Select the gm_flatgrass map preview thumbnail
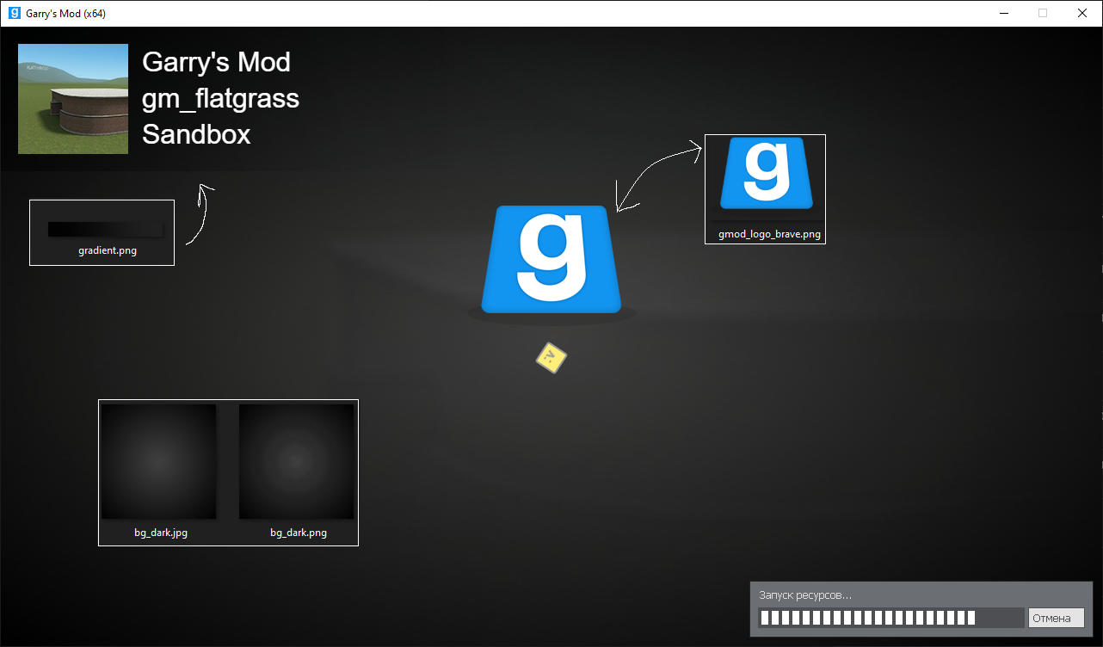 [x=73, y=99]
